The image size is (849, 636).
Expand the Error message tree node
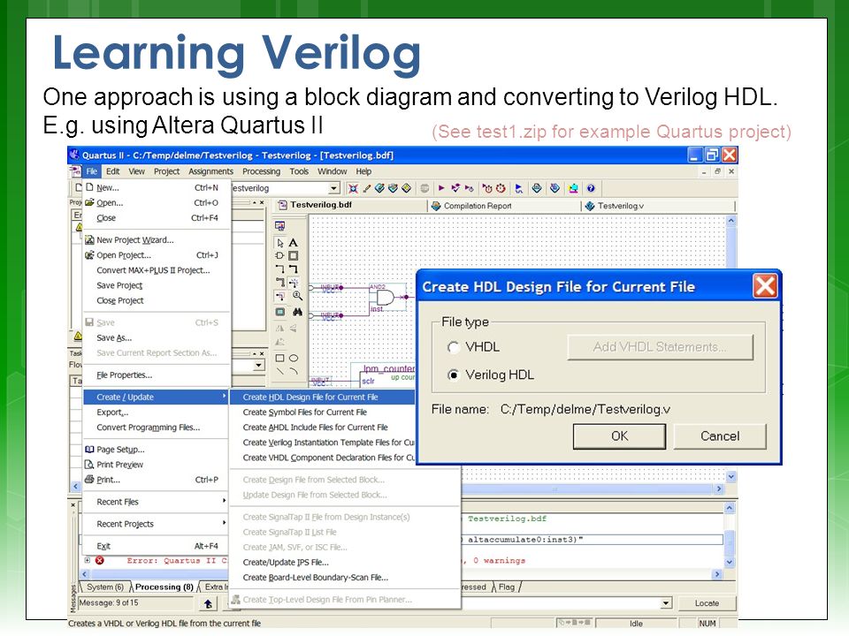point(88,560)
